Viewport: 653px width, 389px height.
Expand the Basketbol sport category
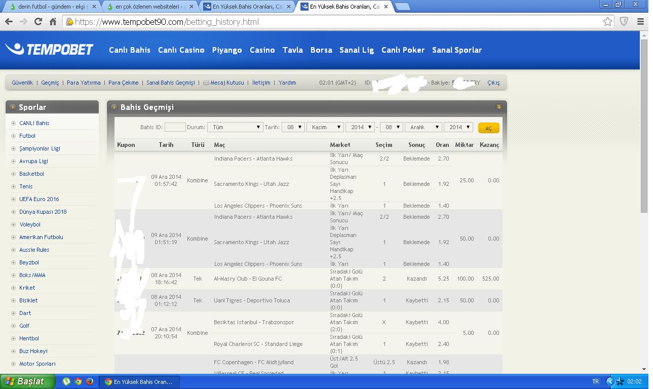[x=31, y=174]
